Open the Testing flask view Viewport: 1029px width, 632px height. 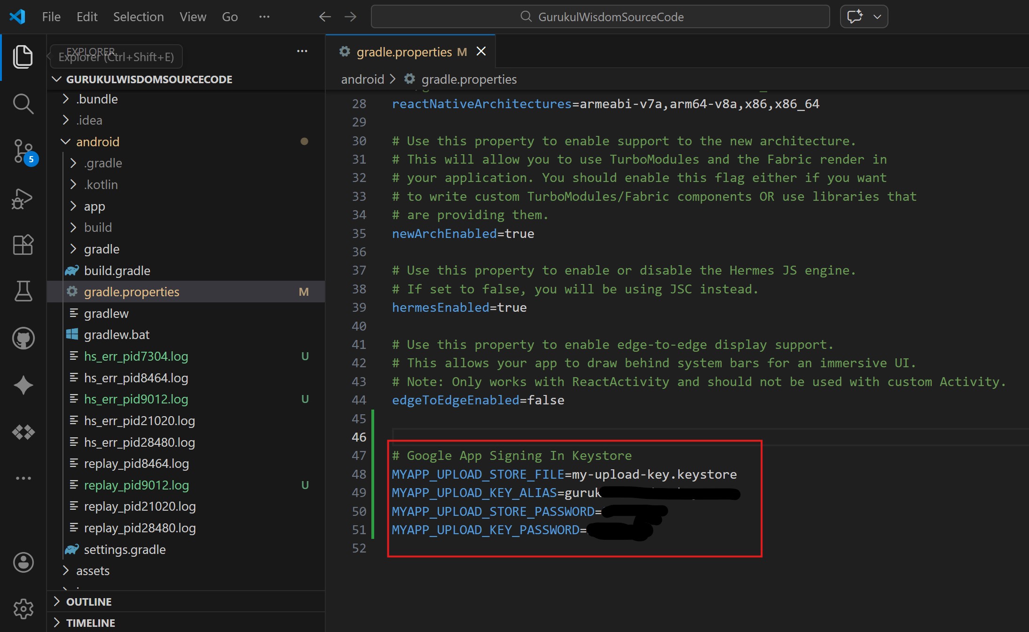(x=23, y=291)
